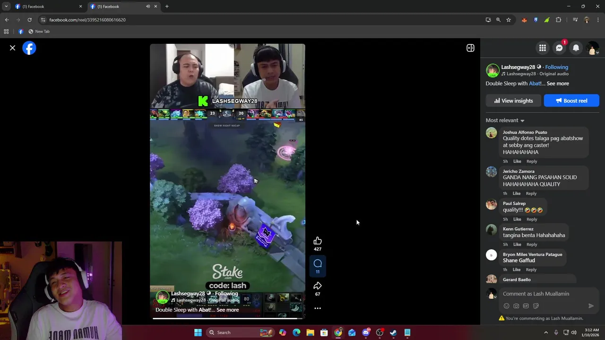Expand the Most relevant comment sort dropdown
605x340 pixels.
505,120
